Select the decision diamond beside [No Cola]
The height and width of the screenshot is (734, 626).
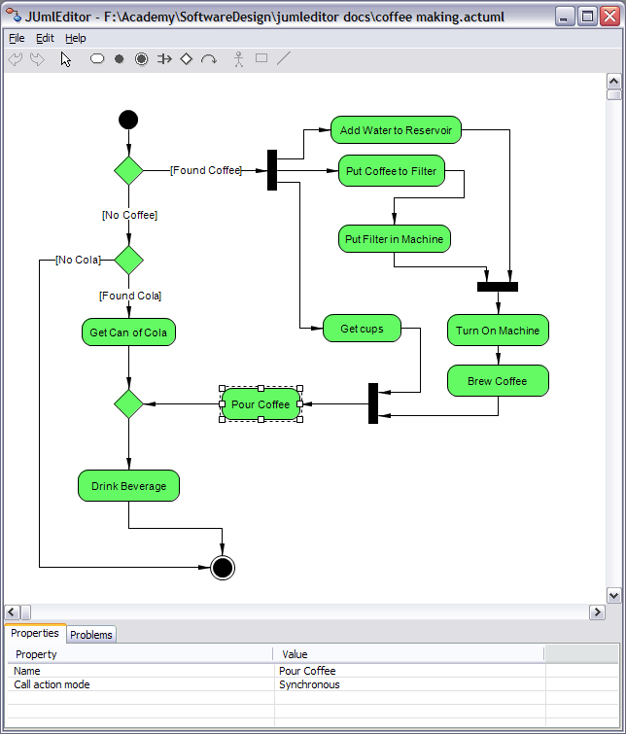tap(128, 261)
